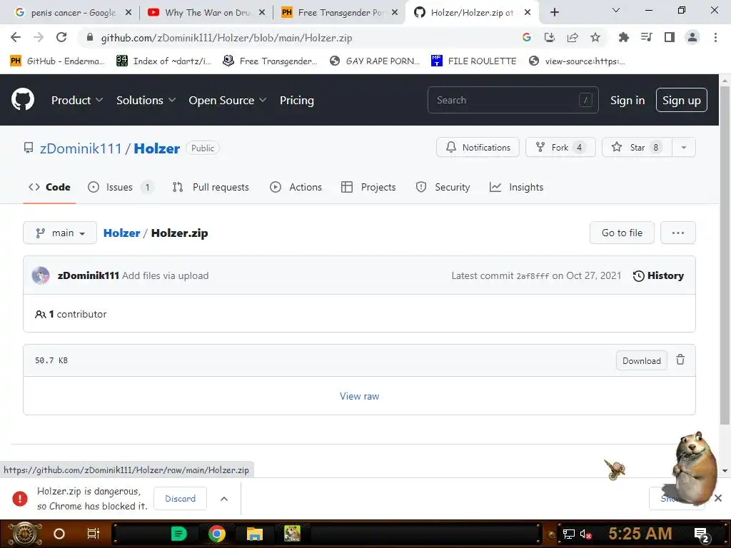This screenshot has height=548, width=731.
Task: Expand the Product menu
Action: [77, 100]
